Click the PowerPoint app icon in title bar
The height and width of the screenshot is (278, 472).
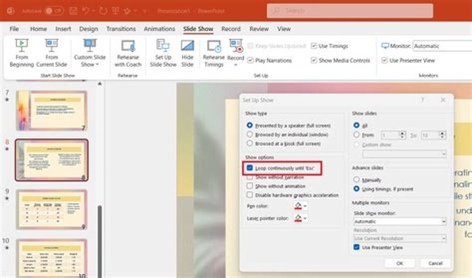[x=10, y=11]
